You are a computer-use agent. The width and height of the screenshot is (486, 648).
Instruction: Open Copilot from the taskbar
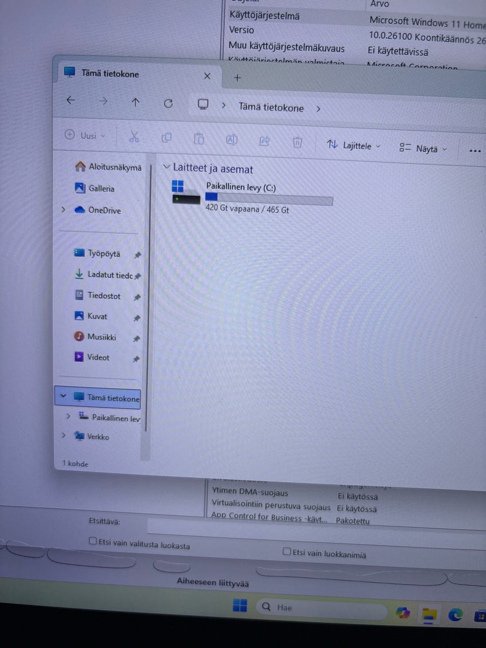tap(403, 613)
